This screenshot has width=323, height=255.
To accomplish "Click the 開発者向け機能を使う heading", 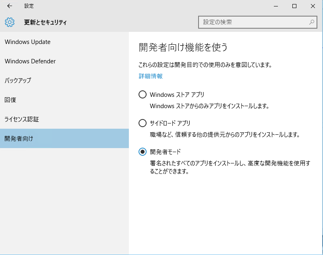I will [183, 47].
